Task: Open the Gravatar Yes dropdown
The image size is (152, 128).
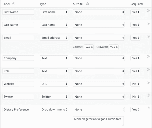Action: point(113,47)
